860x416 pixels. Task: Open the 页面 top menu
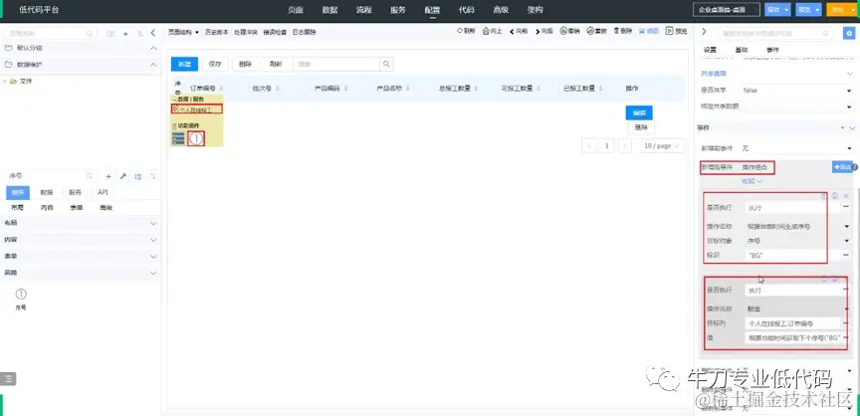296,10
